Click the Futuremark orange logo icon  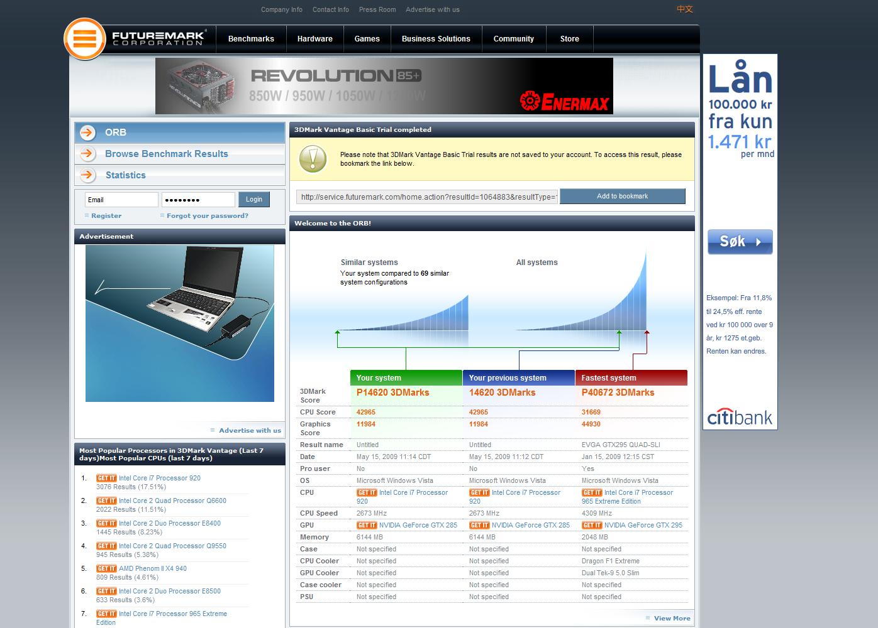pos(84,39)
